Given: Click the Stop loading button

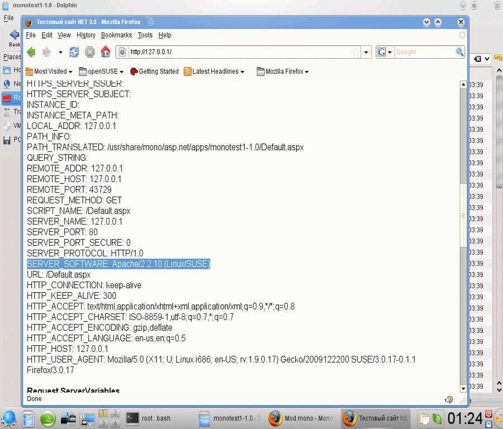Looking at the screenshot, I should [90, 52].
